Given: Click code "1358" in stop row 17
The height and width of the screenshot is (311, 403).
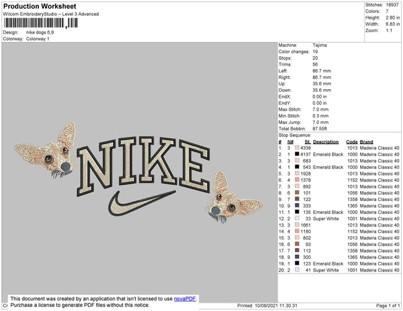Looking at the screenshot, I should [353, 251].
